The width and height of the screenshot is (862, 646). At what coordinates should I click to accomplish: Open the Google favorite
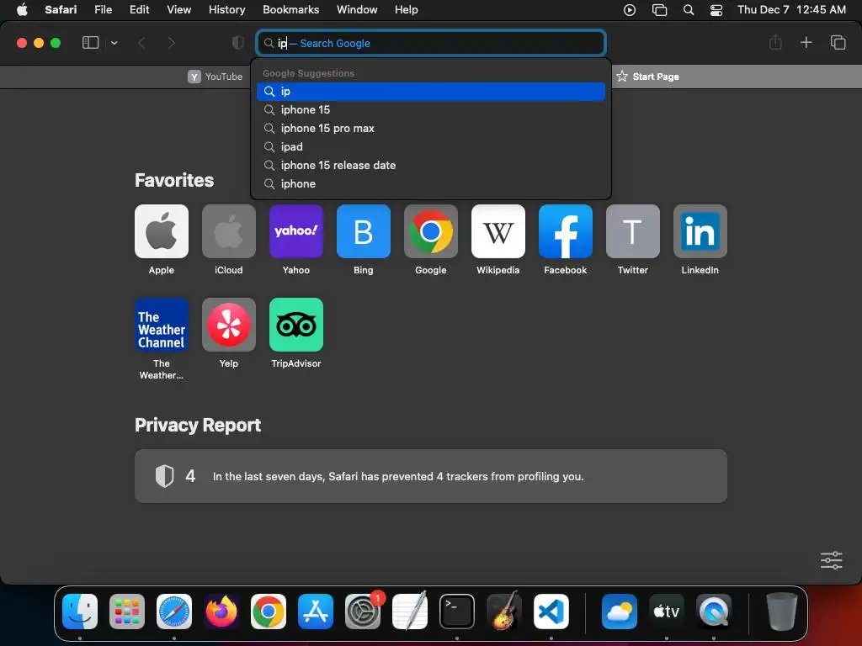[431, 231]
